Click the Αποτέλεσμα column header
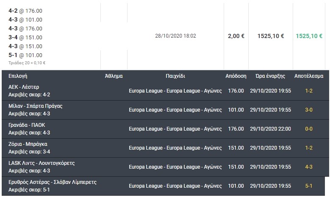Viewport: 330px width, 197px height. pyautogui.click(x=309, y=76)
